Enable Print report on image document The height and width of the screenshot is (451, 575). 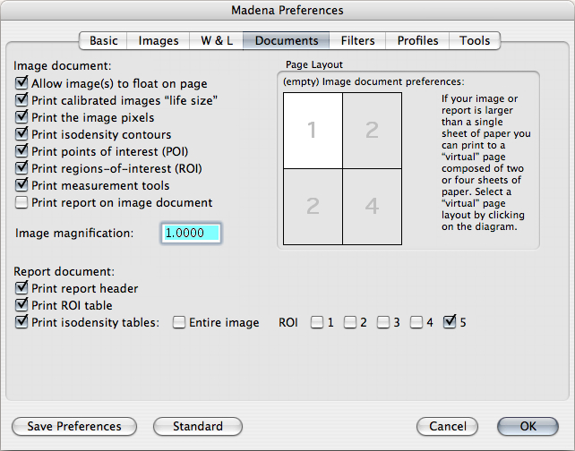(22, 203)
